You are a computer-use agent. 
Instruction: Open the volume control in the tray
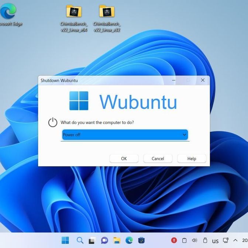click(x=194, y=240)
